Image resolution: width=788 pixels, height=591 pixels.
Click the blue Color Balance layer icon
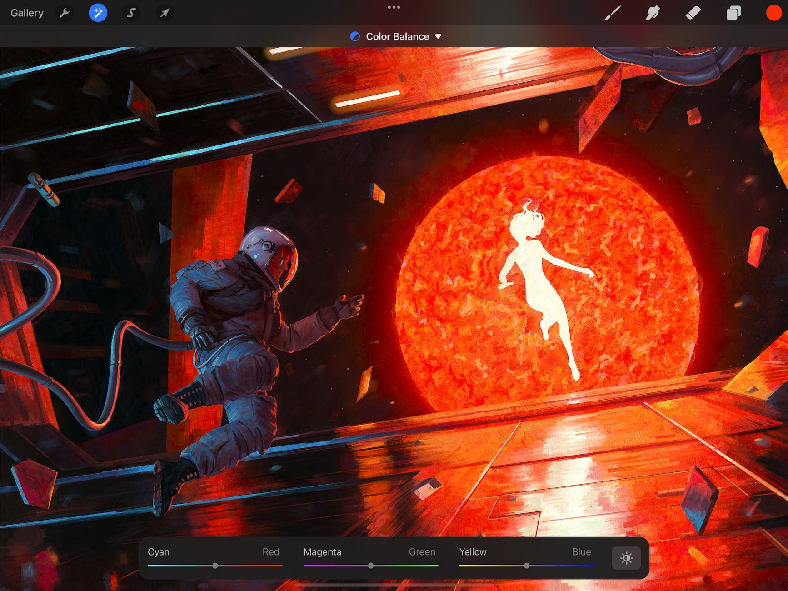click(355, 36)
